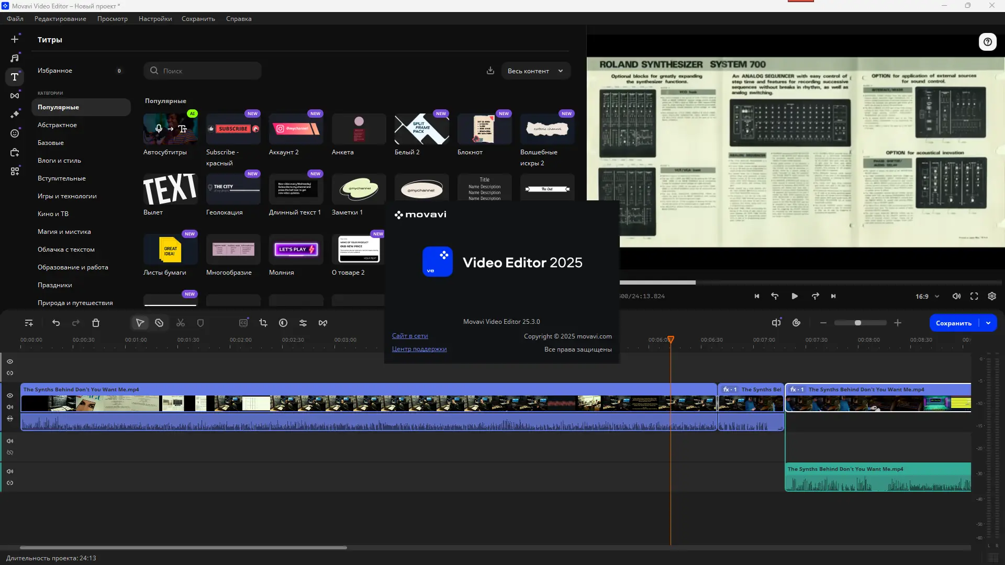Click the crop and rotate tool icon
Screen dimensions: 1005x565
coord(263,323)
